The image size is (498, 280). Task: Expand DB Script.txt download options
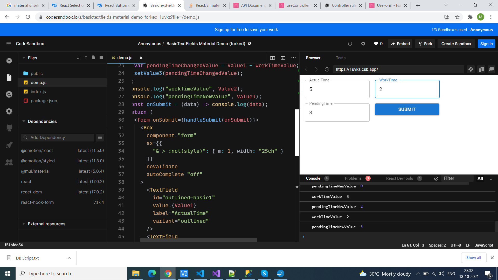point(69,258)
